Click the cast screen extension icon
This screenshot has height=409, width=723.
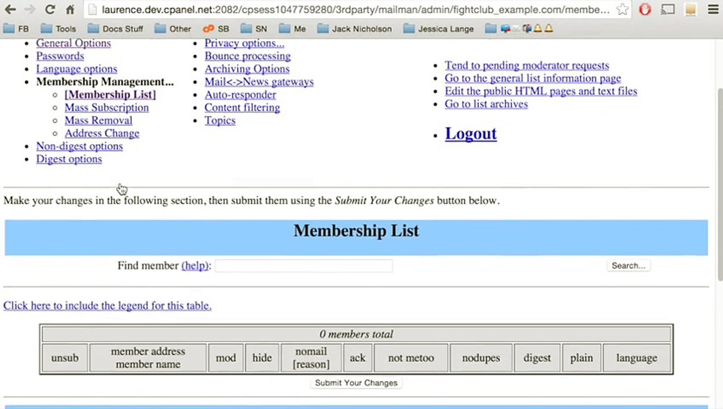[x=668, y=10]
